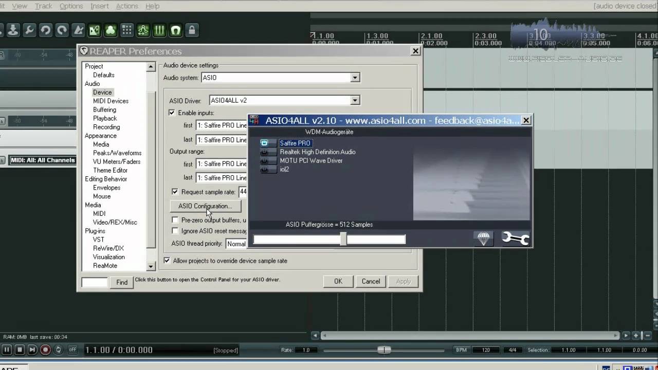Toggle the padlock locking icon
The height and width of the screenshot is (370, 658).
tap(192, 30)
